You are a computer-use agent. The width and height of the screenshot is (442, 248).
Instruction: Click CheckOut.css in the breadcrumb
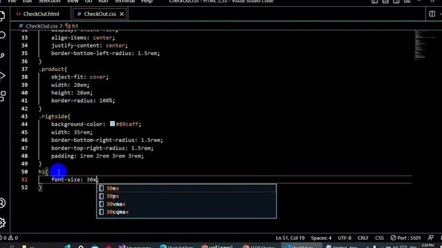[41, 26]
